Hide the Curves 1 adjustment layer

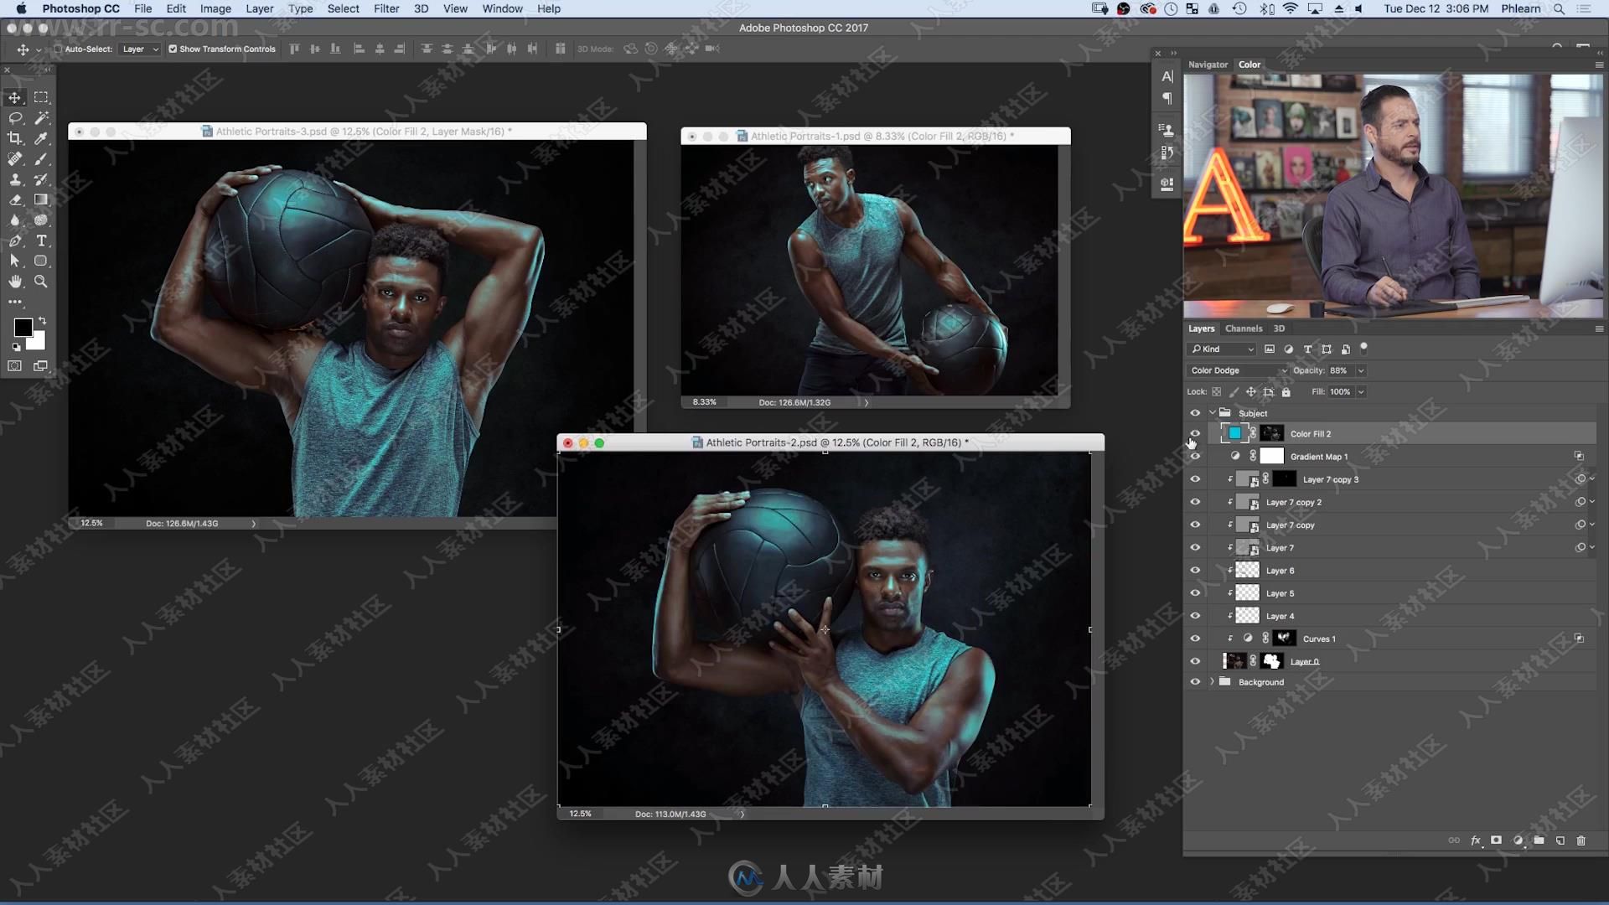point(1194,638)
